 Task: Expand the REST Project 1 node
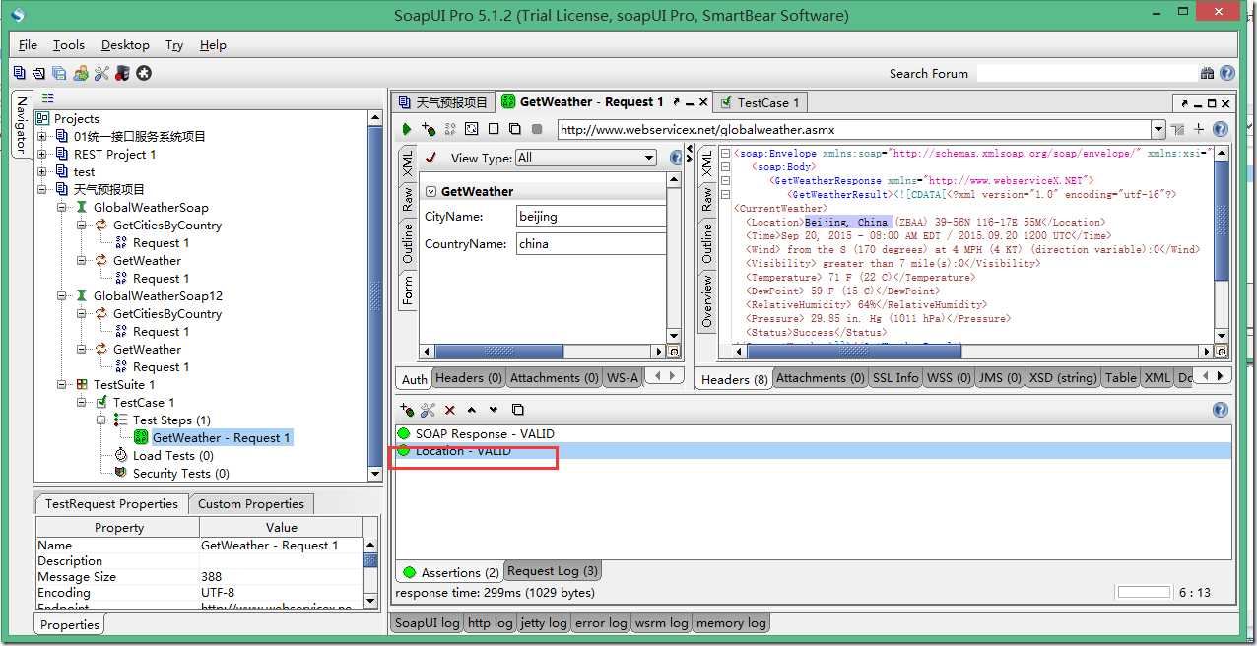(x=42, y=155)
